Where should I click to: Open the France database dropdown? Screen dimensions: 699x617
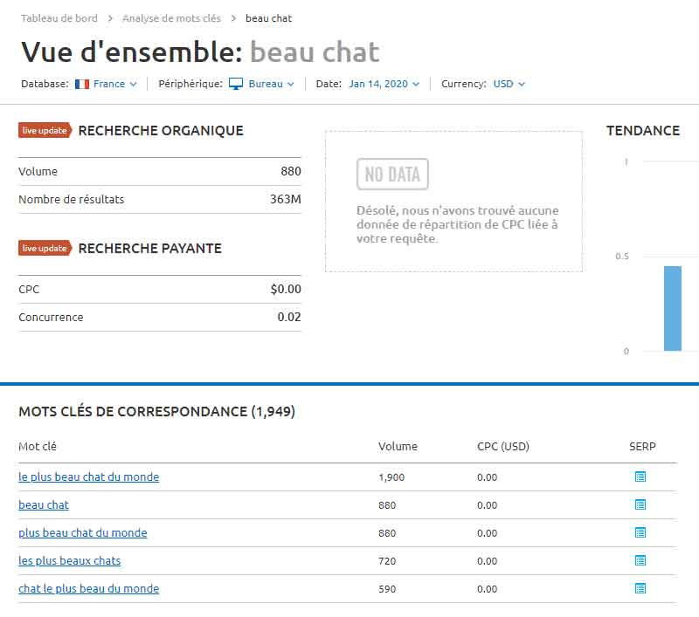(114, 84)
